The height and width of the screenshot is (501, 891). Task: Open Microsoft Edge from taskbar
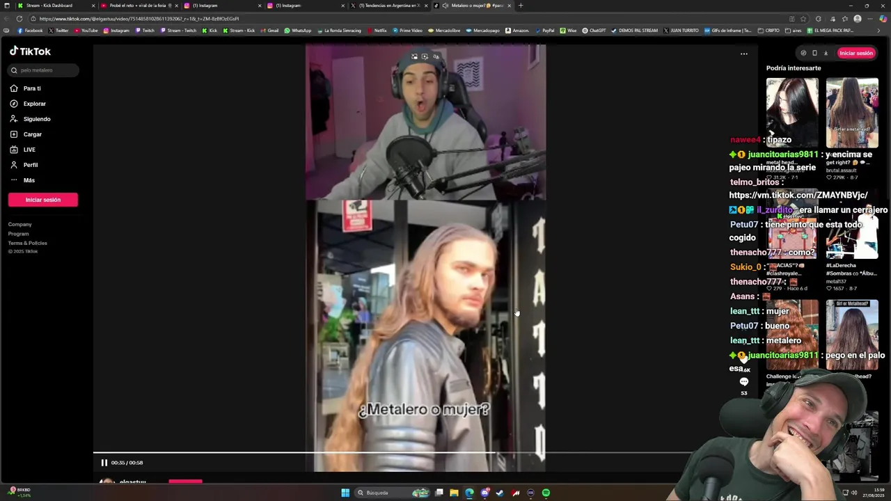tap(469, 493)
